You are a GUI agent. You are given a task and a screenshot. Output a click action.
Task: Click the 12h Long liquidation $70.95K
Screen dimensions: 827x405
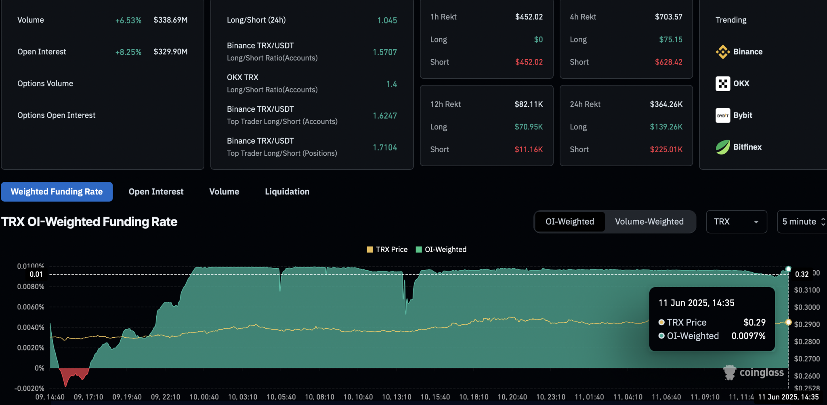(529, 127)
